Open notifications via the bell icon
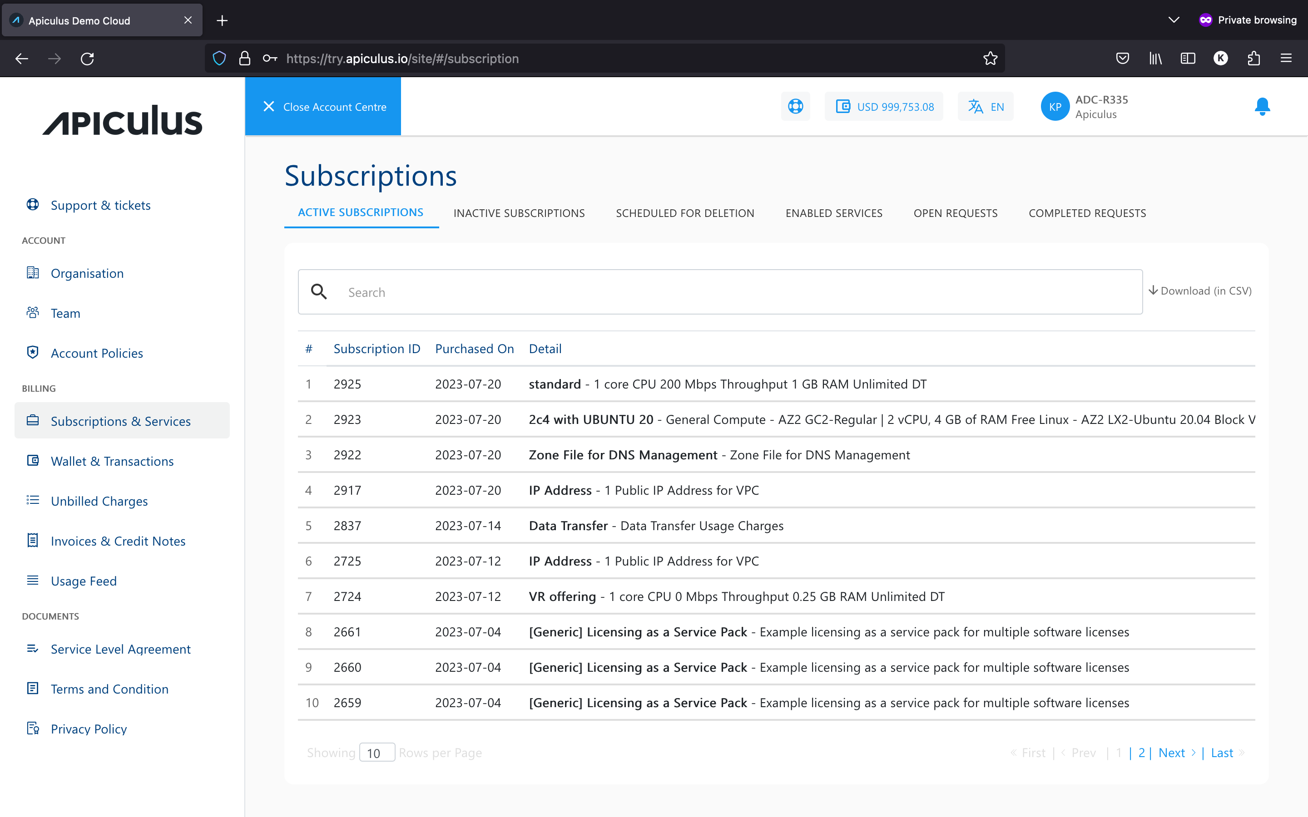This screenshot has height=817, width=1308. click(1262, 106)
